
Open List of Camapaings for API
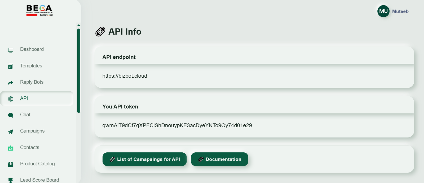(144, 159)
